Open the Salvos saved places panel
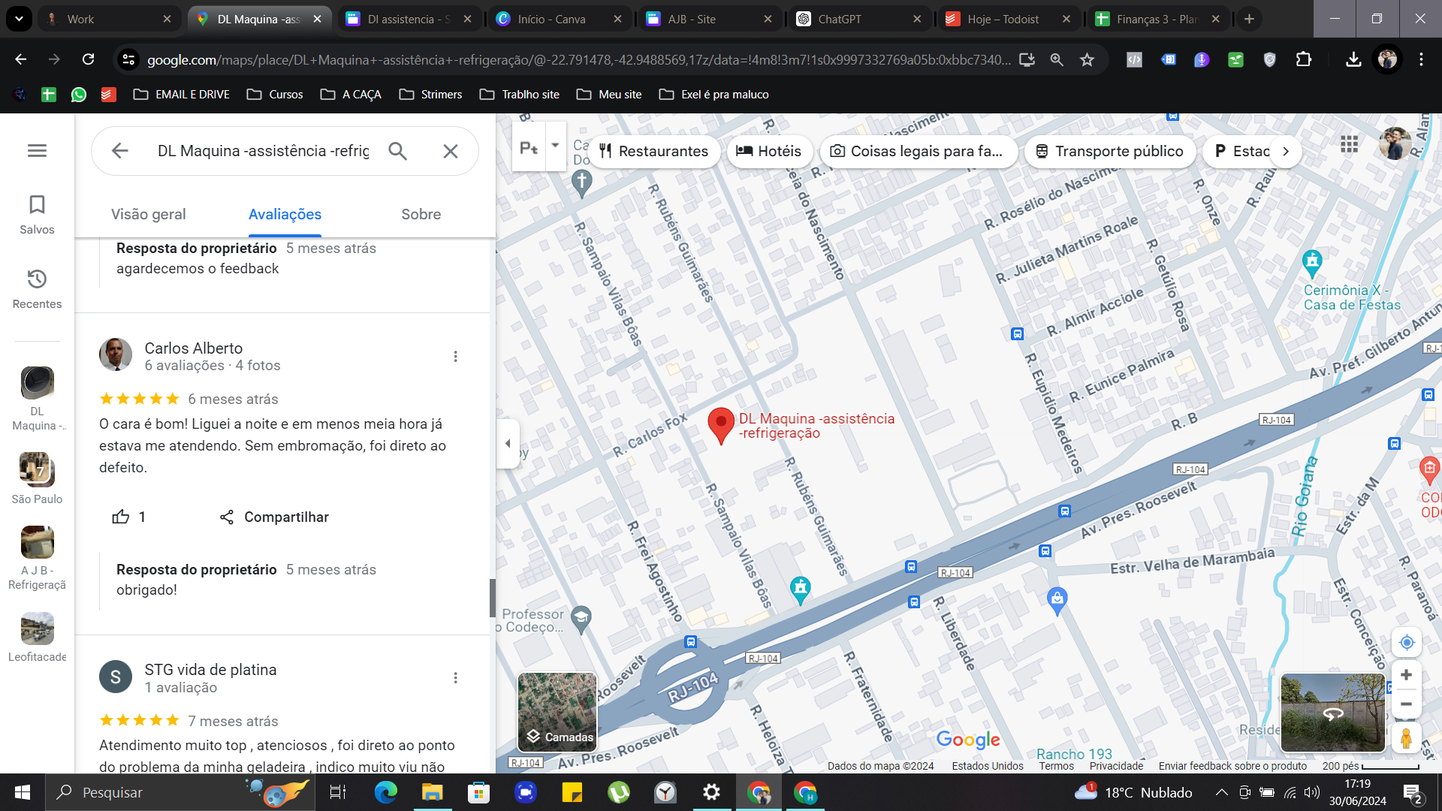Viewport: 1442px width, 811px height. point(37,215)
